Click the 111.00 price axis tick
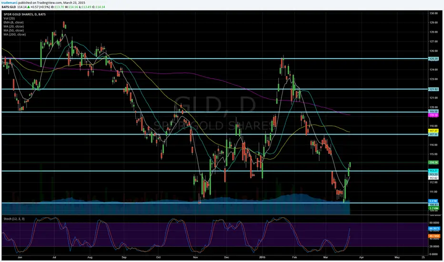 (434, 192)
